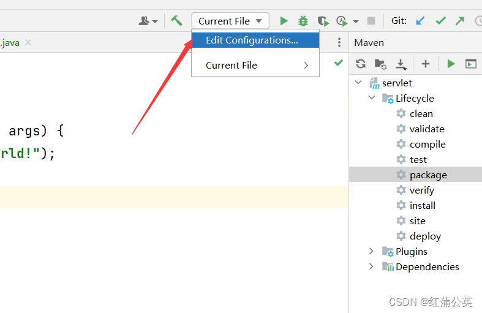This screenshot has width=482, height=313.
Task: Commit changes with Git checkmark icon
Action: pos(440,21)
